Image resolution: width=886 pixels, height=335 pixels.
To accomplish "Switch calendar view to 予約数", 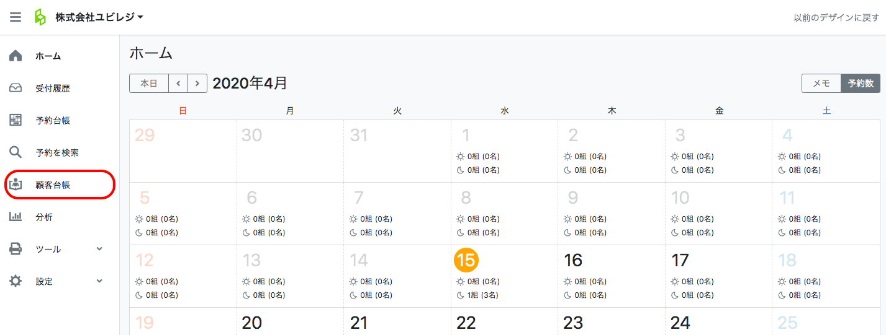I will pos(861,84).
